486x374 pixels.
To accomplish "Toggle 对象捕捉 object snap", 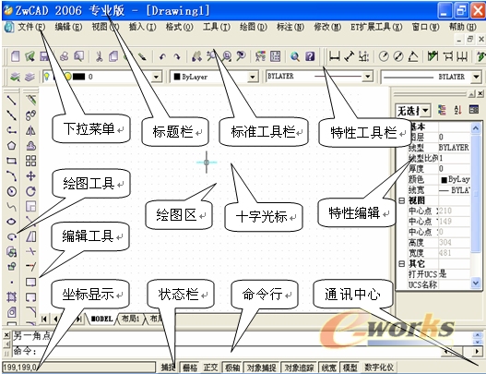I will point(261,368).
